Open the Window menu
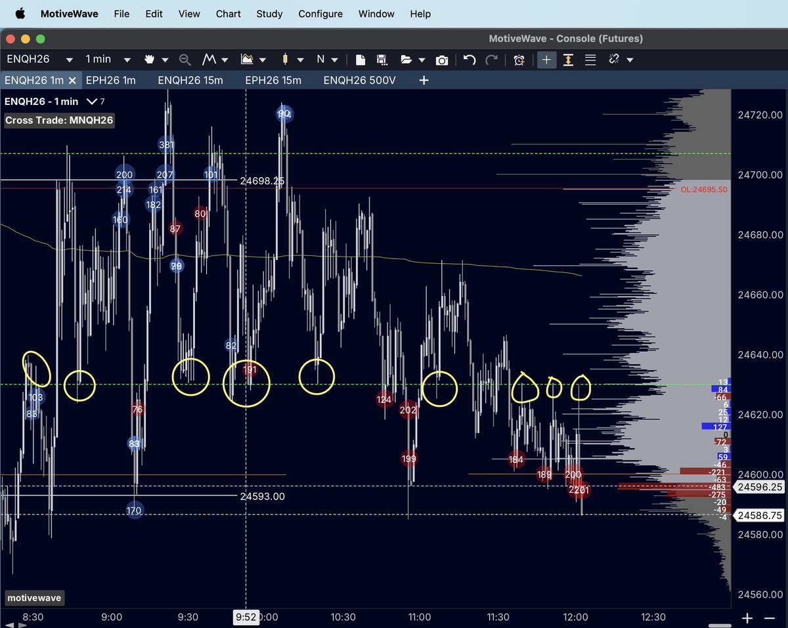This screenshot has height=628, width=788. click(376, 13)
